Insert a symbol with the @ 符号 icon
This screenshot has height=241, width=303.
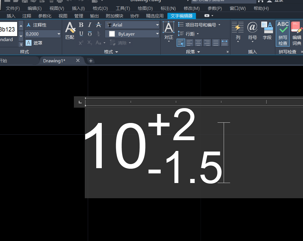tap(252, 31)
